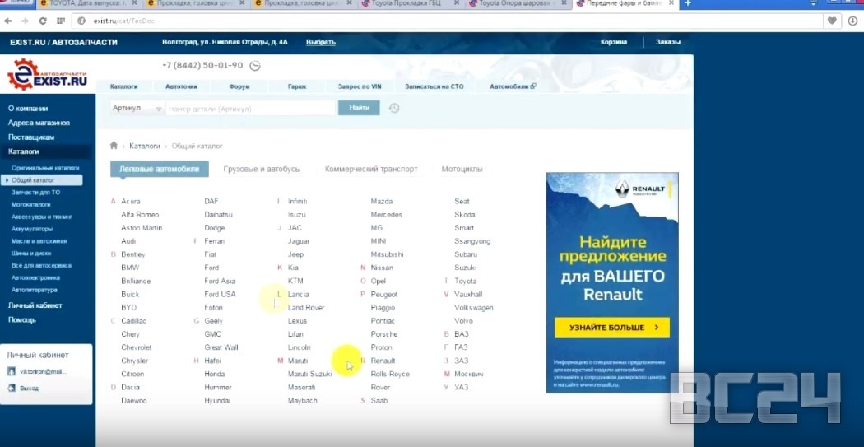Click the bookmark heart icon in address bar
The image size is (864, 447).
833,21
